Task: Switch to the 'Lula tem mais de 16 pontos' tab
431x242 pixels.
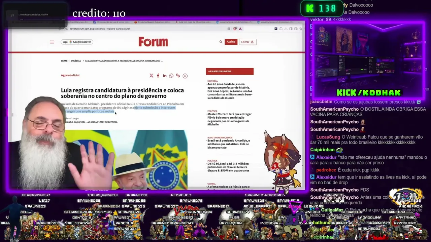Action: pyautogui.click(x=193, y=22)
